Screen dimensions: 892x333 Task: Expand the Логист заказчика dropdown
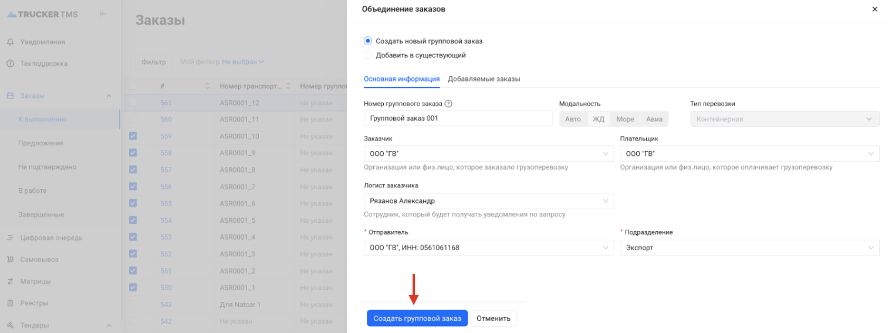[x=489, y=201]
